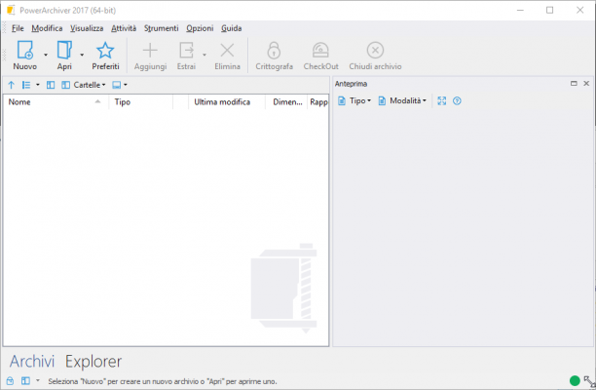Open the Nuovo dropdown arrow
596x390 pixels.
pyautogui.click(x=46, y=55)
